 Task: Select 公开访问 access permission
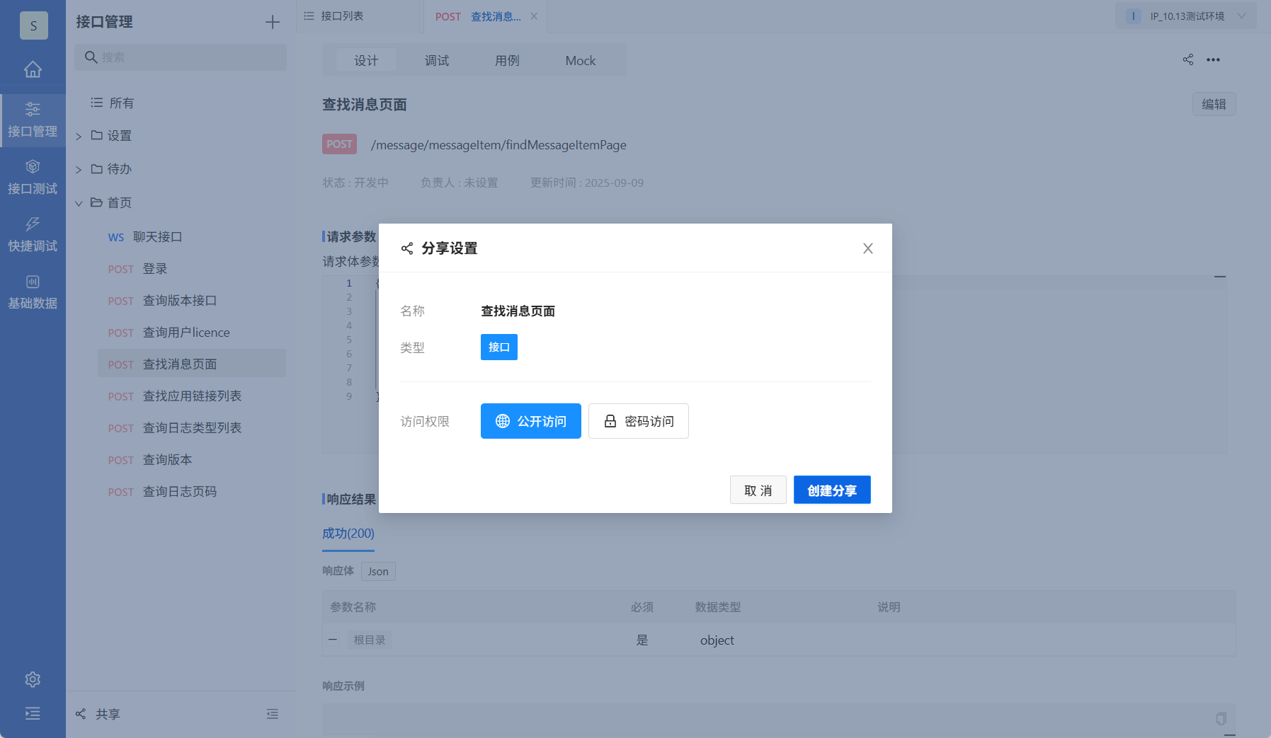coord(530,421)
